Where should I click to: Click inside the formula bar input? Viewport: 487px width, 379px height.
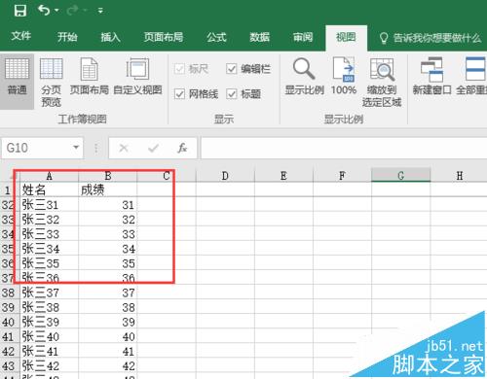(x=344, y=148)
